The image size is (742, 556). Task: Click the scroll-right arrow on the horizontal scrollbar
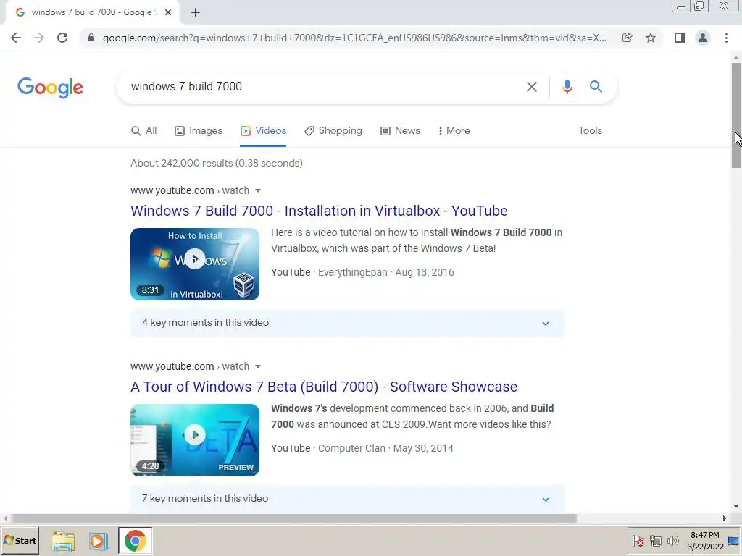click(x=725, y=518)
